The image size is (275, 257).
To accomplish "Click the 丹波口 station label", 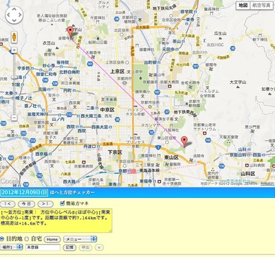I will point(89,146).
